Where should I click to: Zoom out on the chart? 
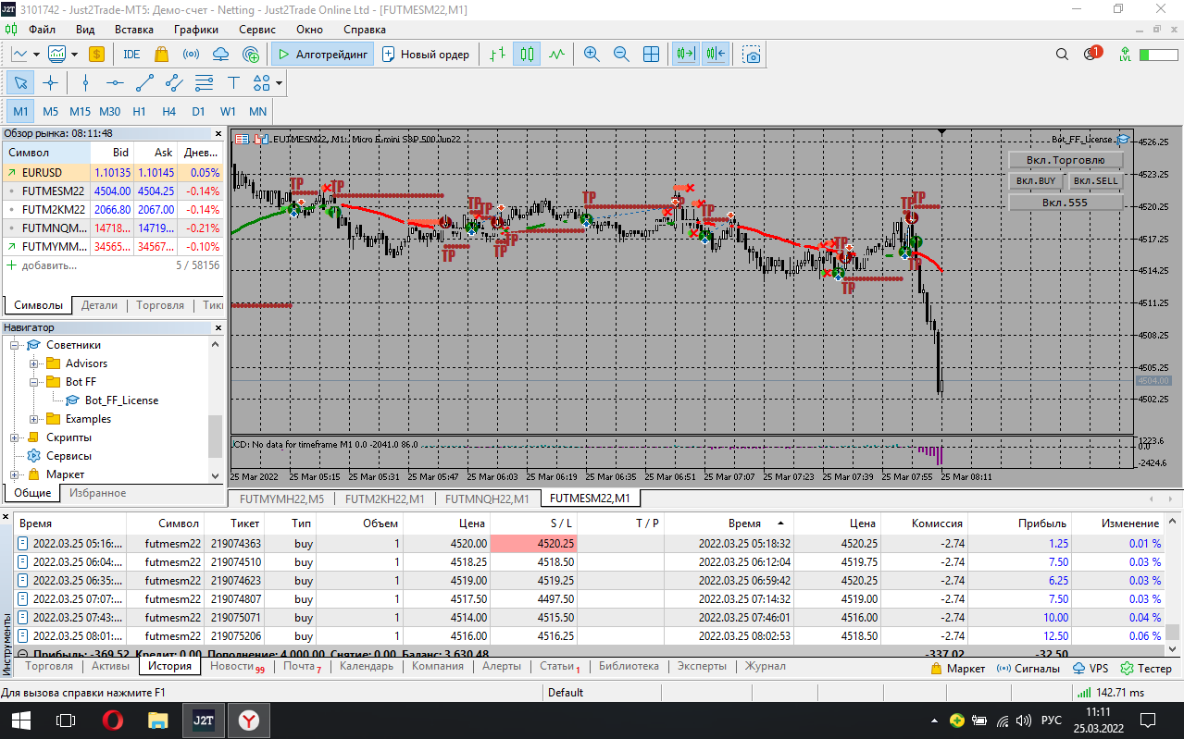coord(621,54)
